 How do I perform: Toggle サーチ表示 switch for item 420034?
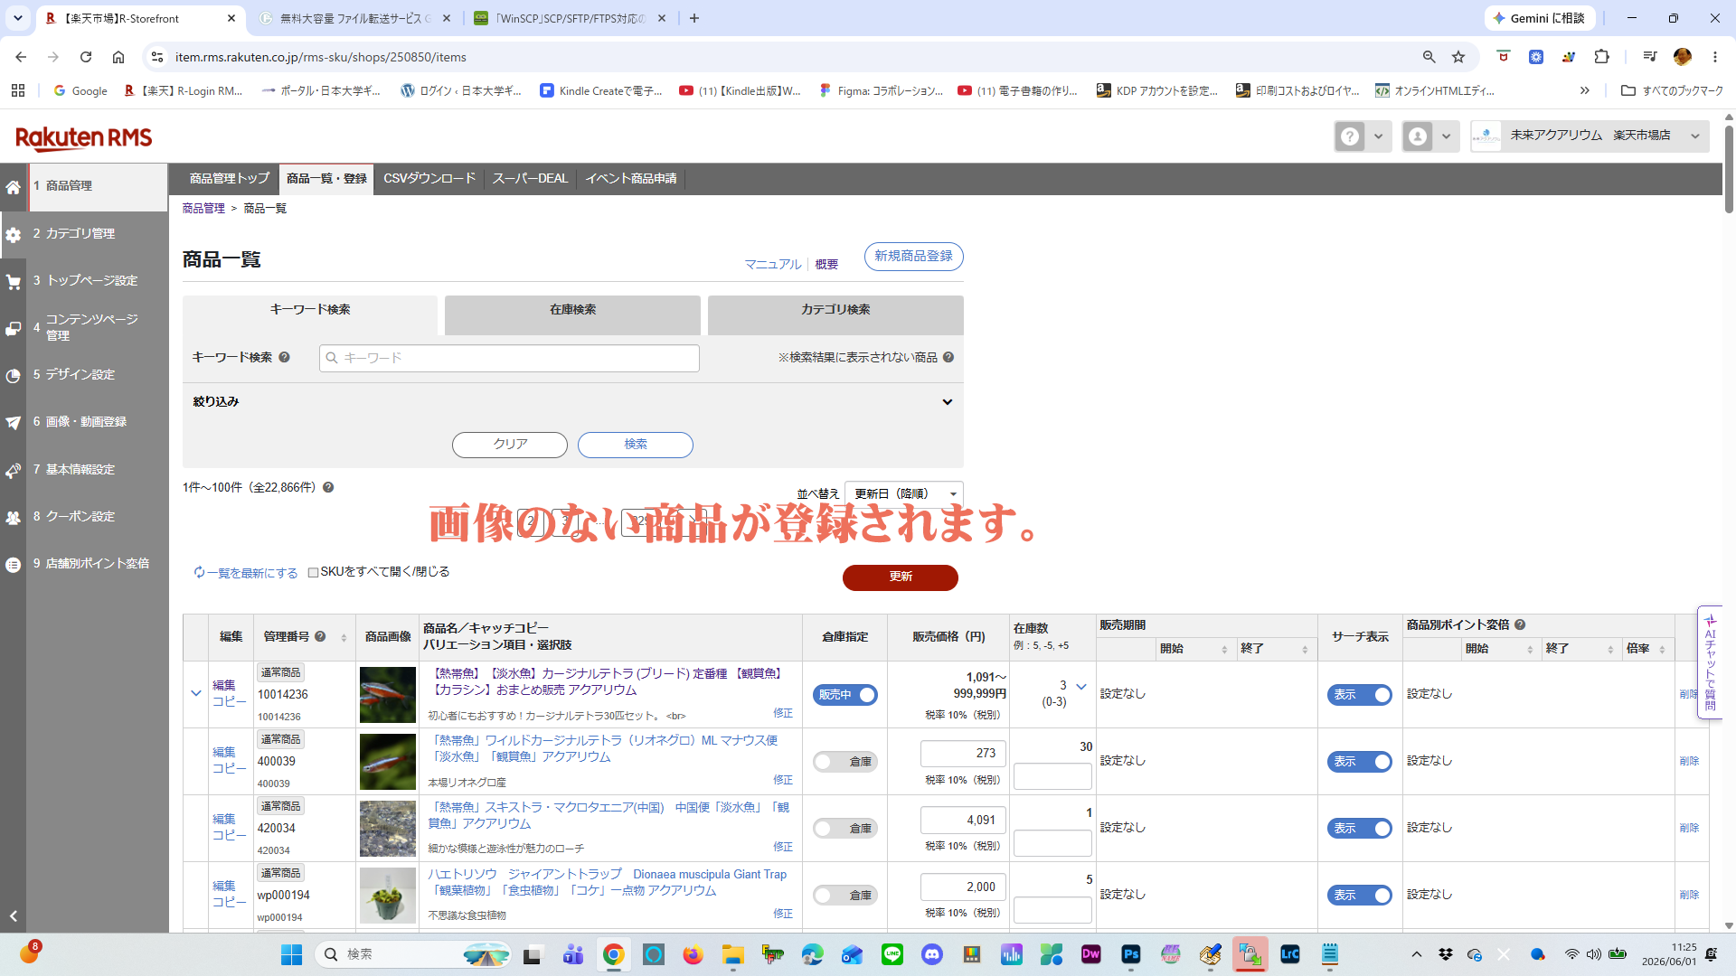coord(1359,829)
